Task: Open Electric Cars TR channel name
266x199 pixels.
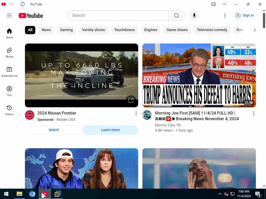Action: 168,125
